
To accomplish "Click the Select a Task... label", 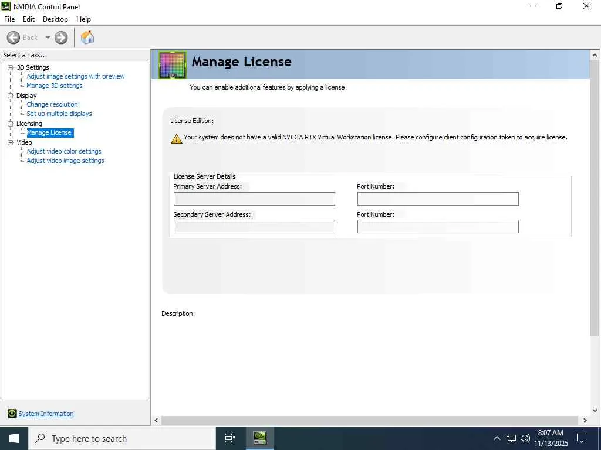I will pyautogui.click(x=25, y=55).
